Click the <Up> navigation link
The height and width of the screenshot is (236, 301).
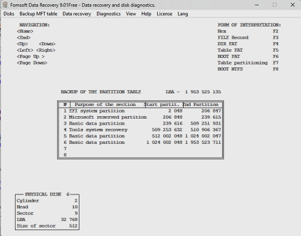tap(22, 44)
